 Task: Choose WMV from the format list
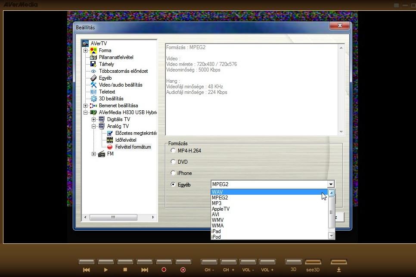(x=269, y=220)
